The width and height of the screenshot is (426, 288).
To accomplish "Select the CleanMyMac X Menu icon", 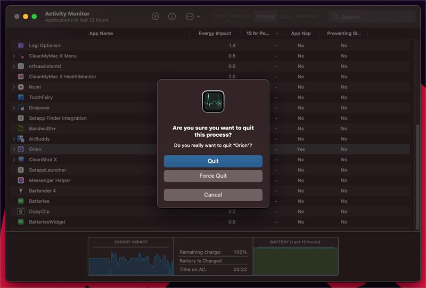I will point(21,56).
